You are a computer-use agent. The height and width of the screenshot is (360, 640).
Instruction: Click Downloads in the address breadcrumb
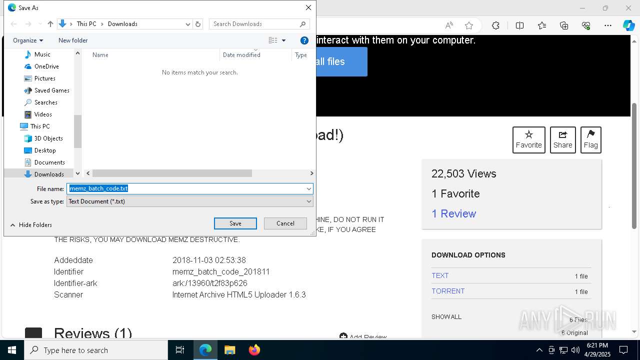[x=122, y=24]
